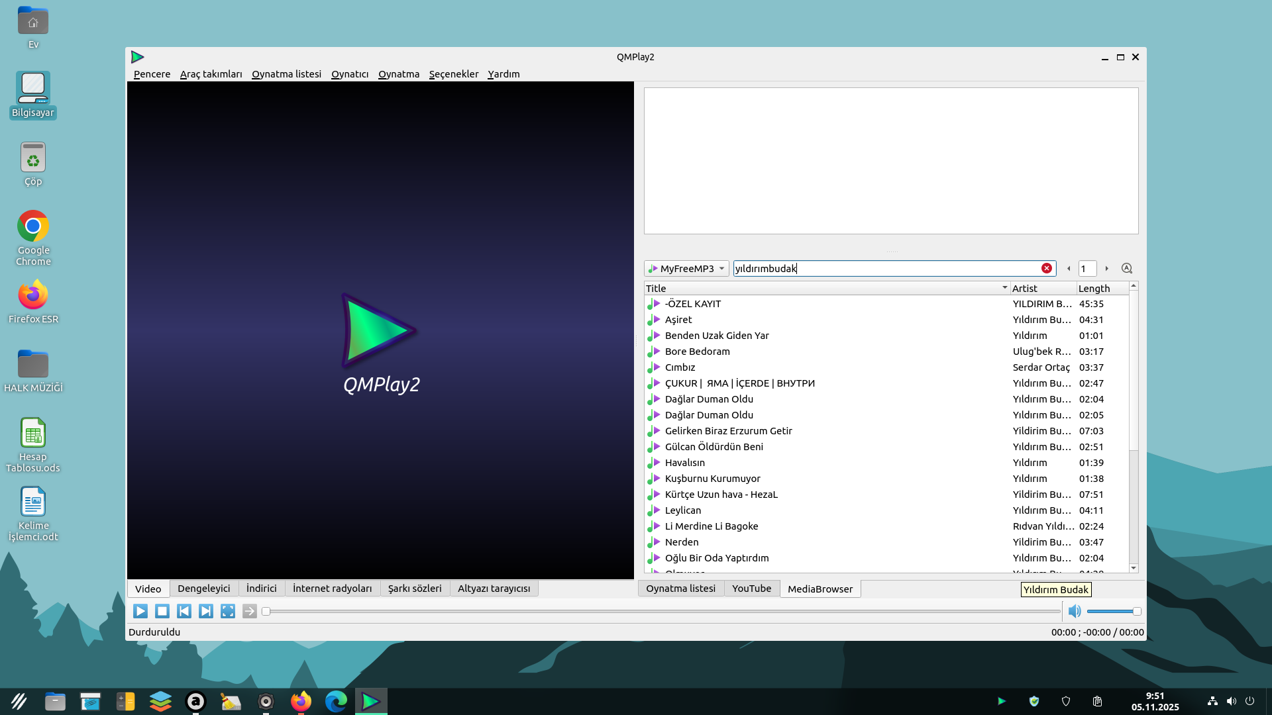Click the Play button in playback controls
The height and width of the screenshot is (715, 1272).
pyautogui.click(x=140, y=611)
